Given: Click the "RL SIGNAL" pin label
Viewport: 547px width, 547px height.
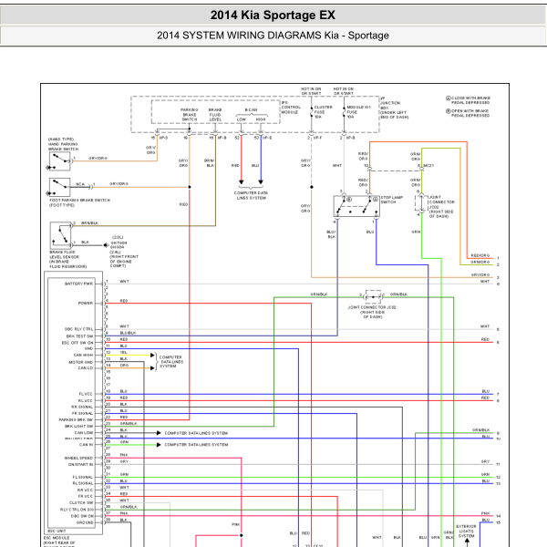Looking at the screenshot, I should pyautogui.click(x=83, y=483).
